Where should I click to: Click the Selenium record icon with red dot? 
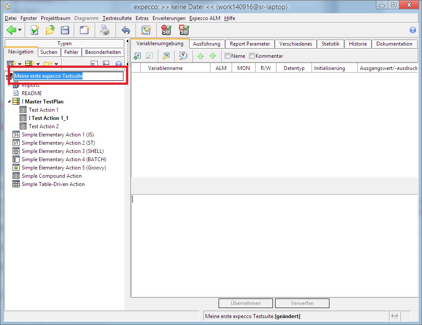tap(166, 30)
